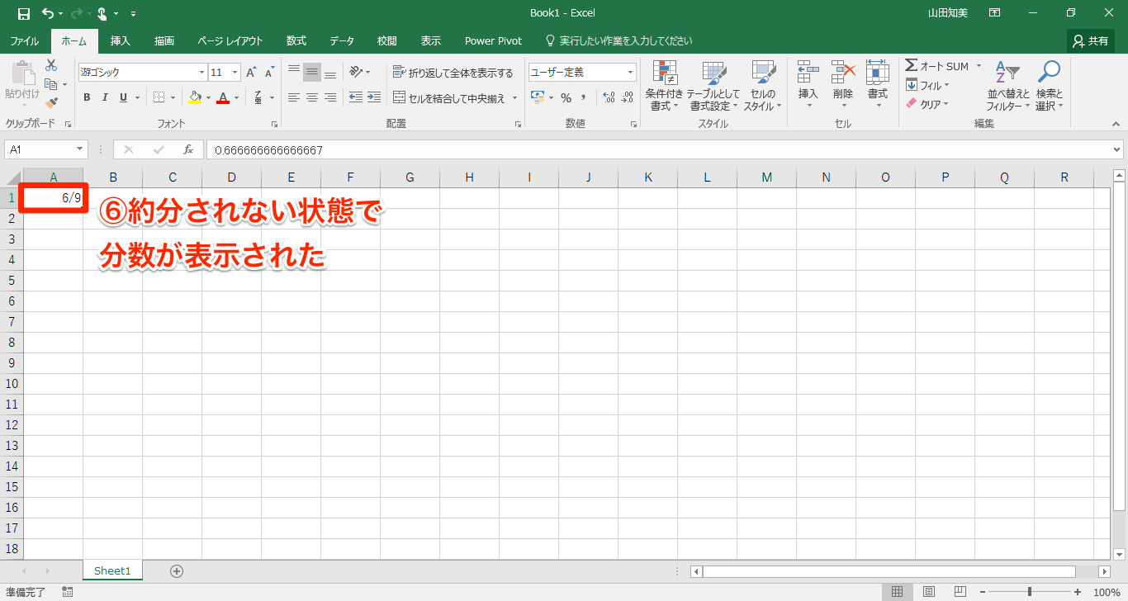Switch to Normal view in status bar

click(x=897, y=592)
